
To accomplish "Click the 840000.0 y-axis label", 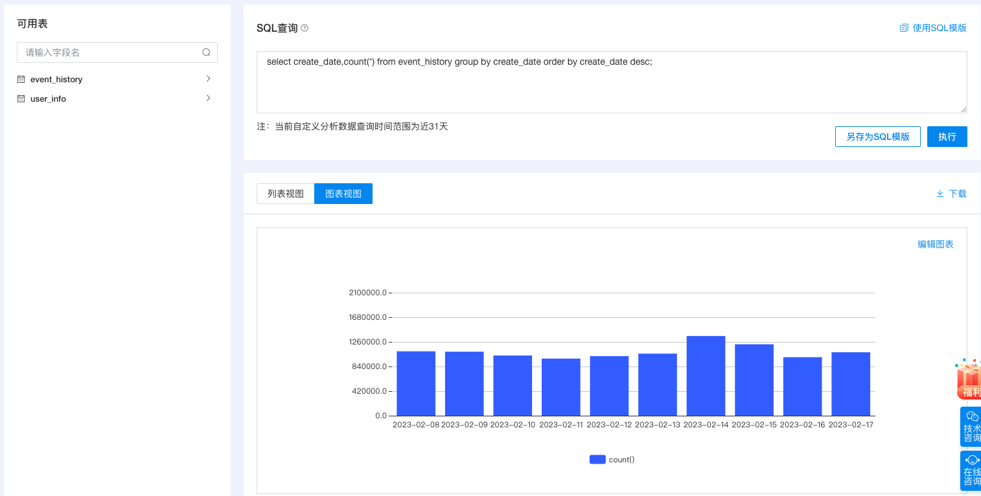I will tap(369, 366).
